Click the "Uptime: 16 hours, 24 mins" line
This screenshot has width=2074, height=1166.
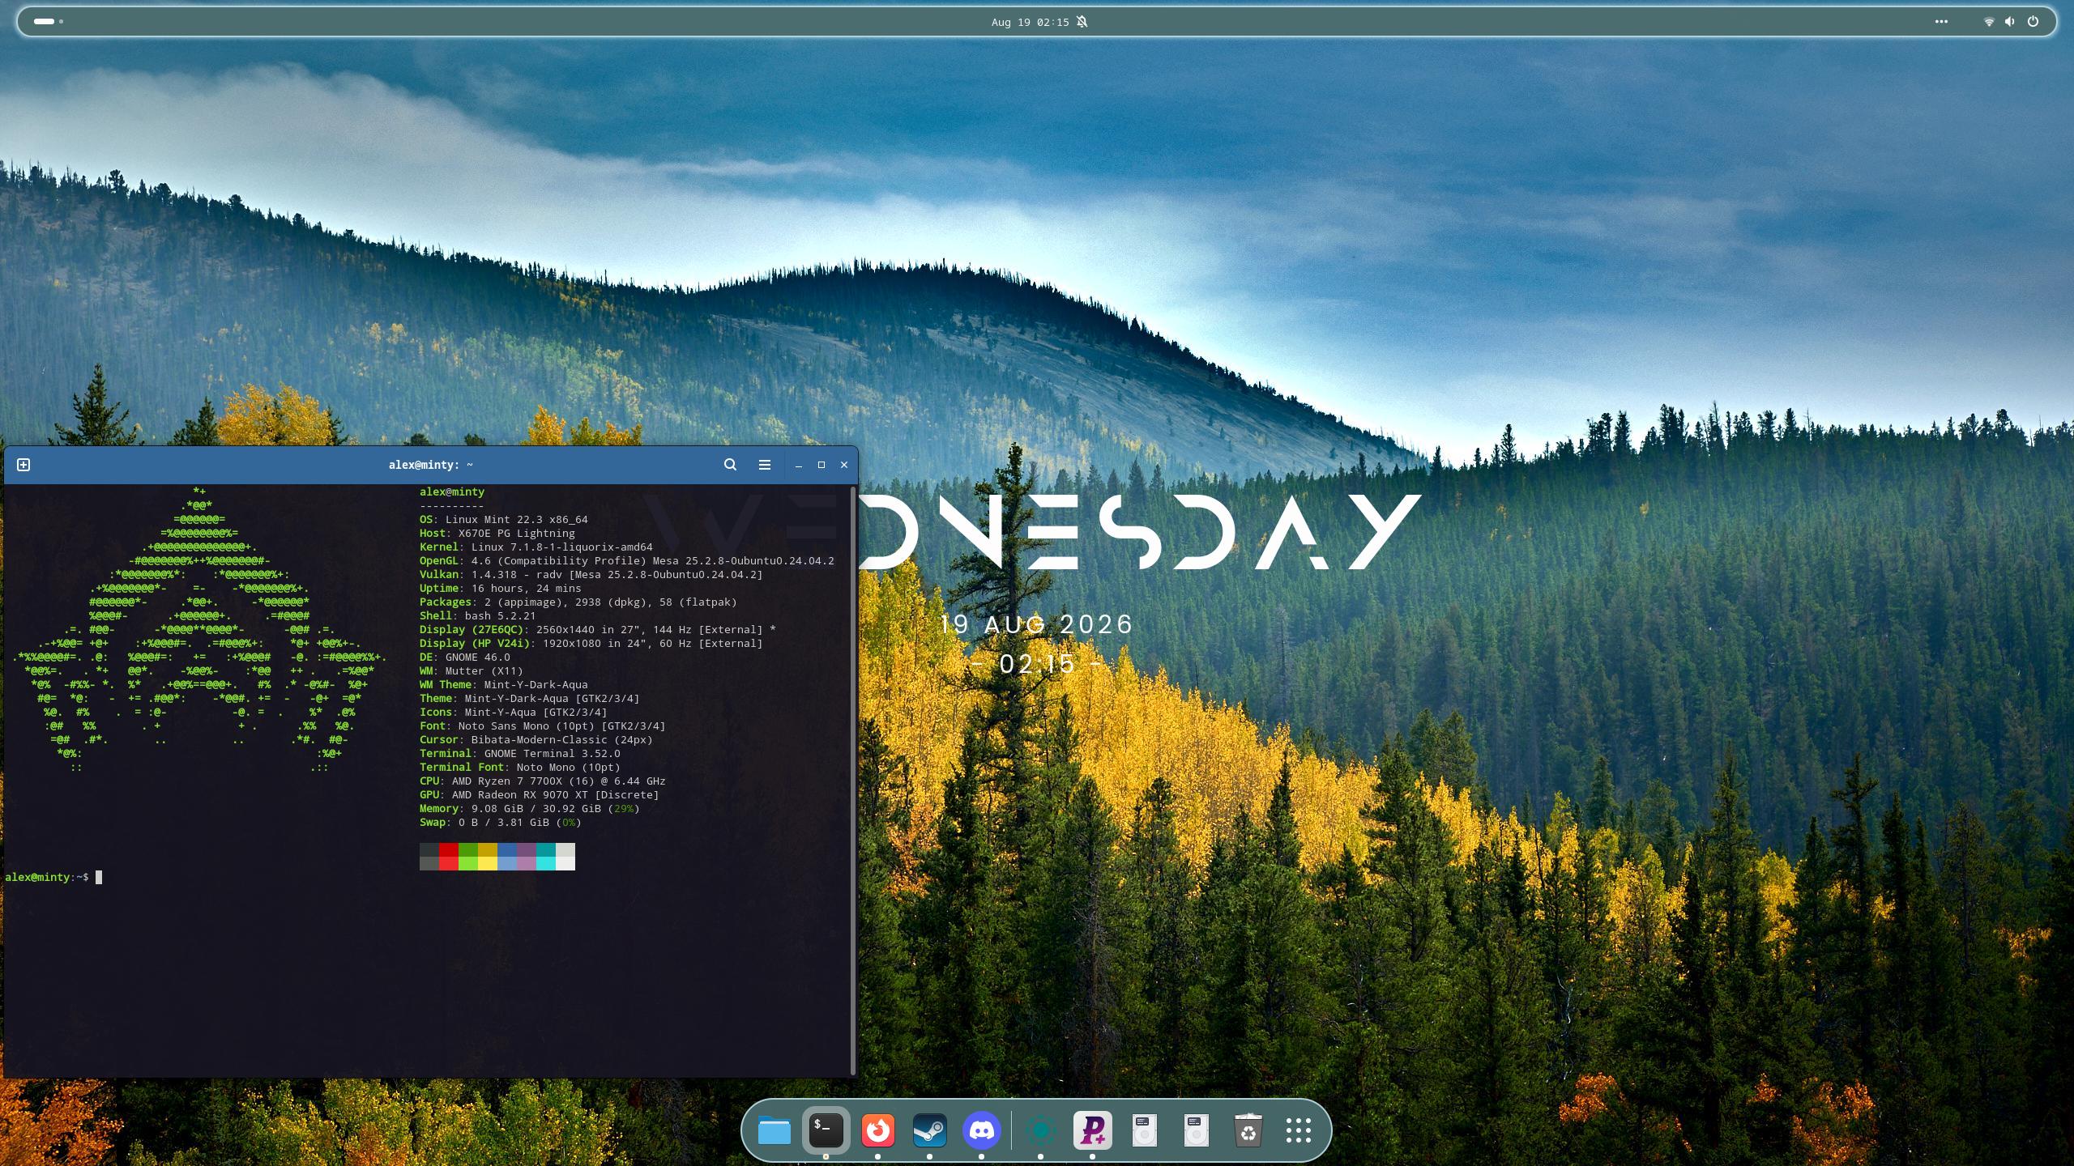[501, 589]
